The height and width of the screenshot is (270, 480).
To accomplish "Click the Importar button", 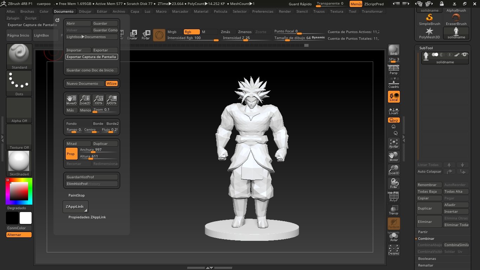I will (78, 50).
